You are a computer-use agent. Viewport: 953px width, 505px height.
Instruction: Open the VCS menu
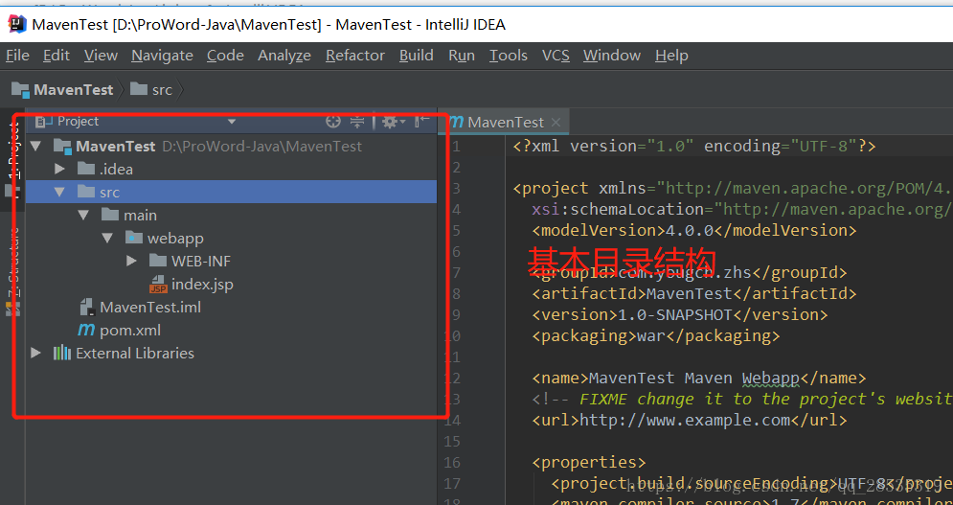[x=556, y=56]
